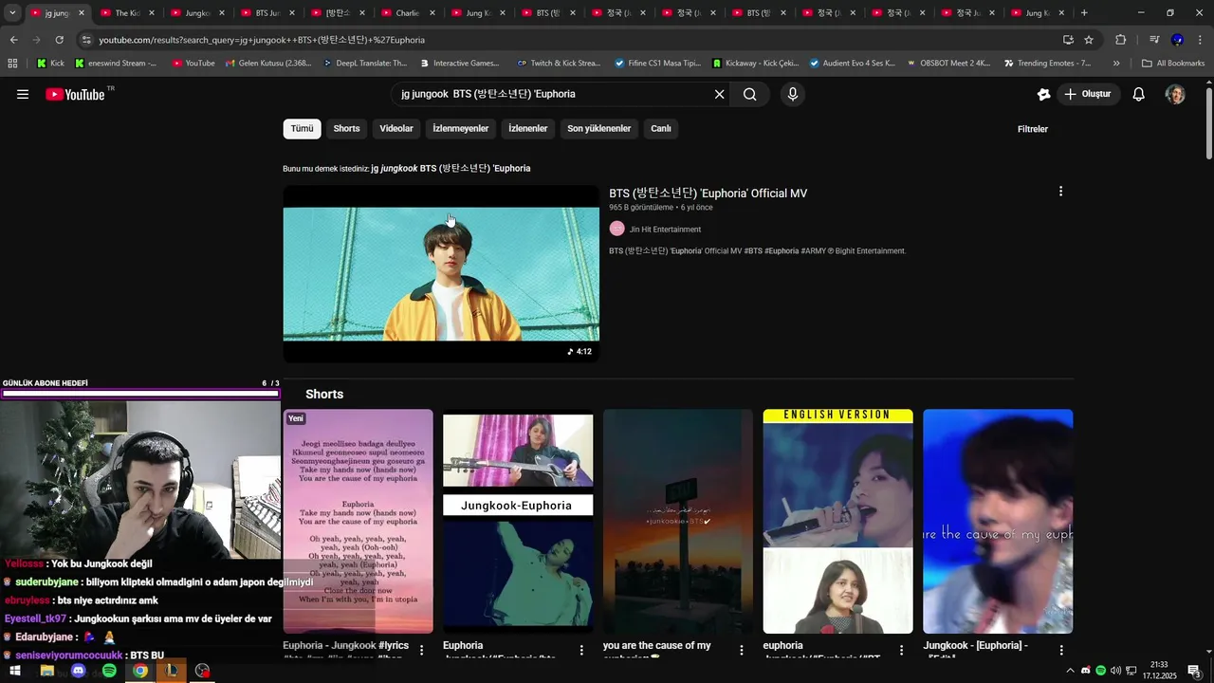1214x683 pixels.
Task: Select the İzlenenler filter chip
Action: pos(527,129)
